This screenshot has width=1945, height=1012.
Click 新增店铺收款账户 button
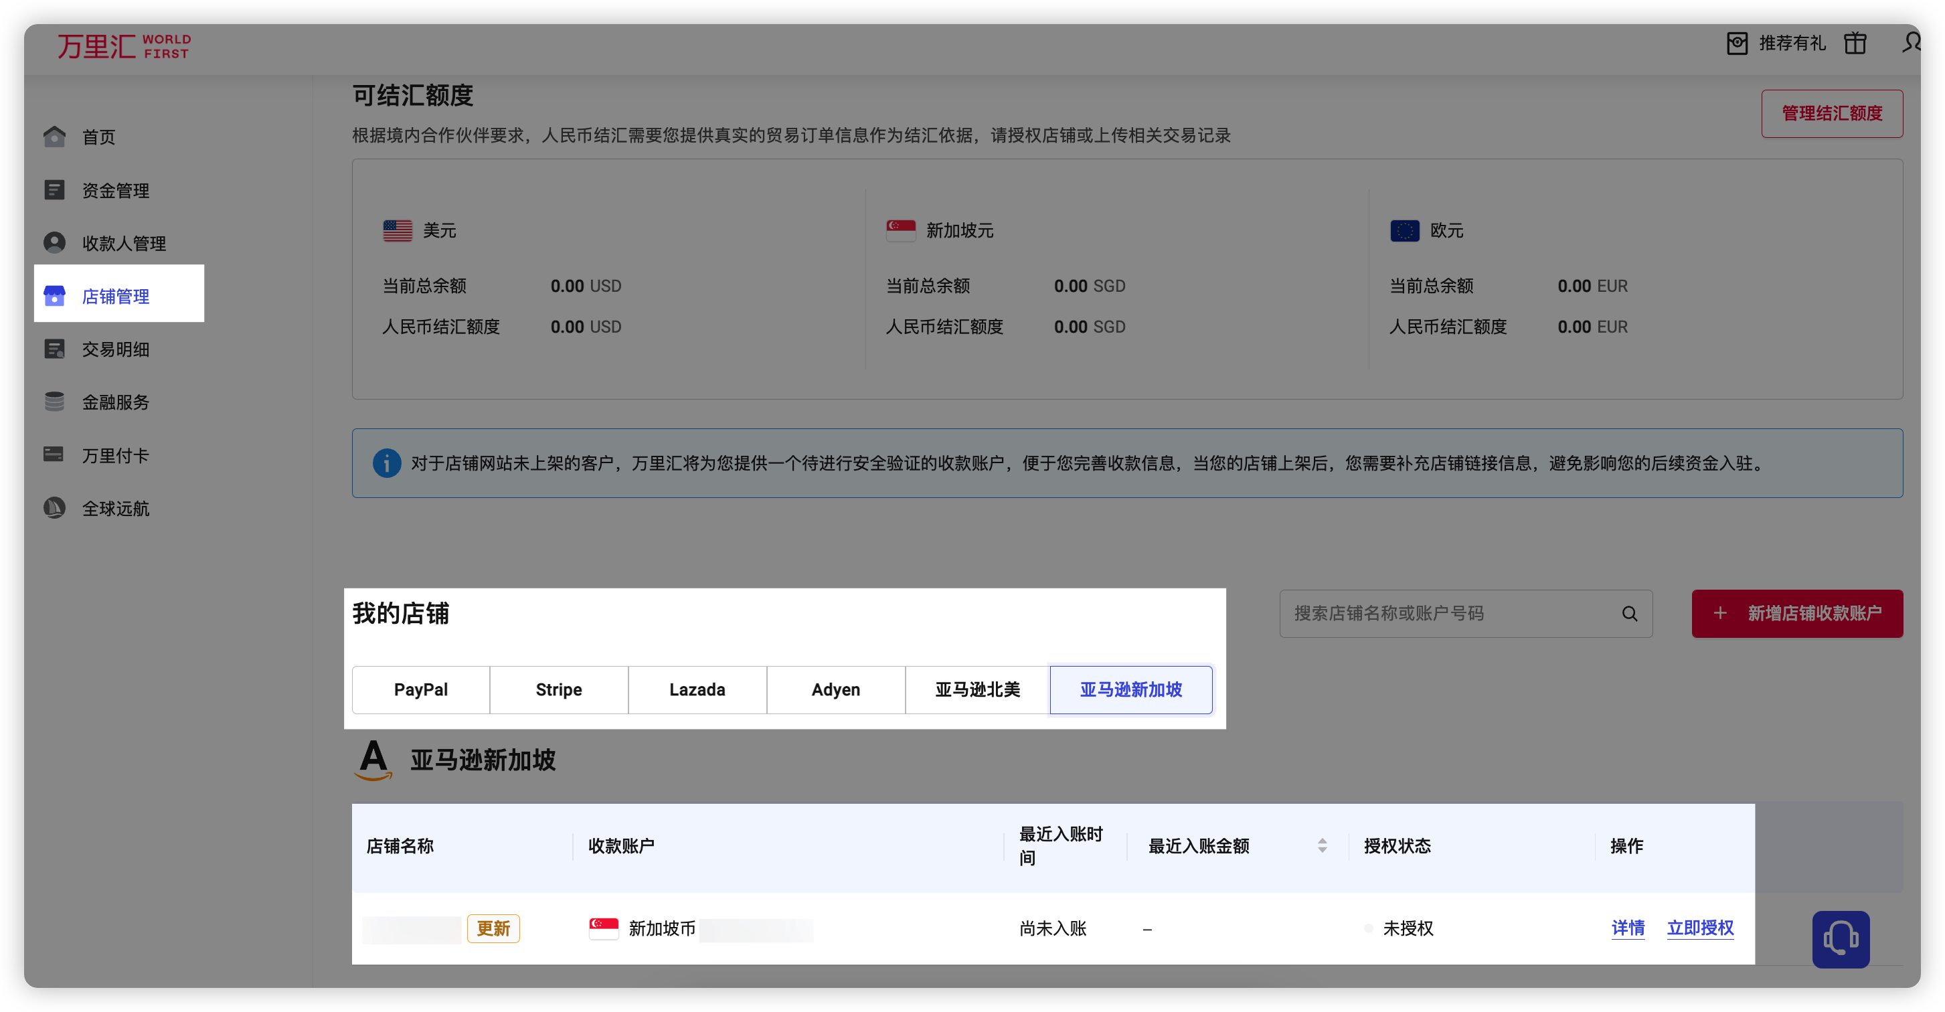[1796, 613]
